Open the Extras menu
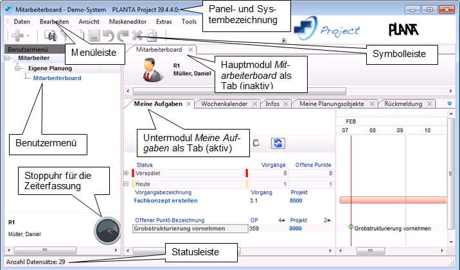 click(164, 21)
